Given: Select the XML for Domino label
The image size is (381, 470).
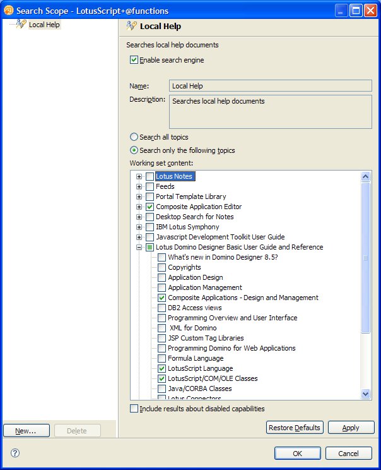Looking at the screenshot, I should pos(193,328).
